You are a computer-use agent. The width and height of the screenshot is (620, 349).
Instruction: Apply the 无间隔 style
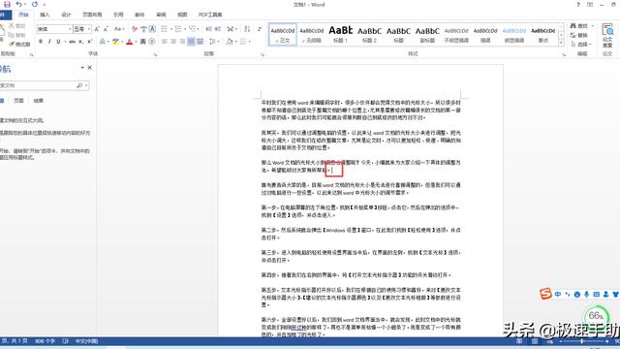point(312,35)
